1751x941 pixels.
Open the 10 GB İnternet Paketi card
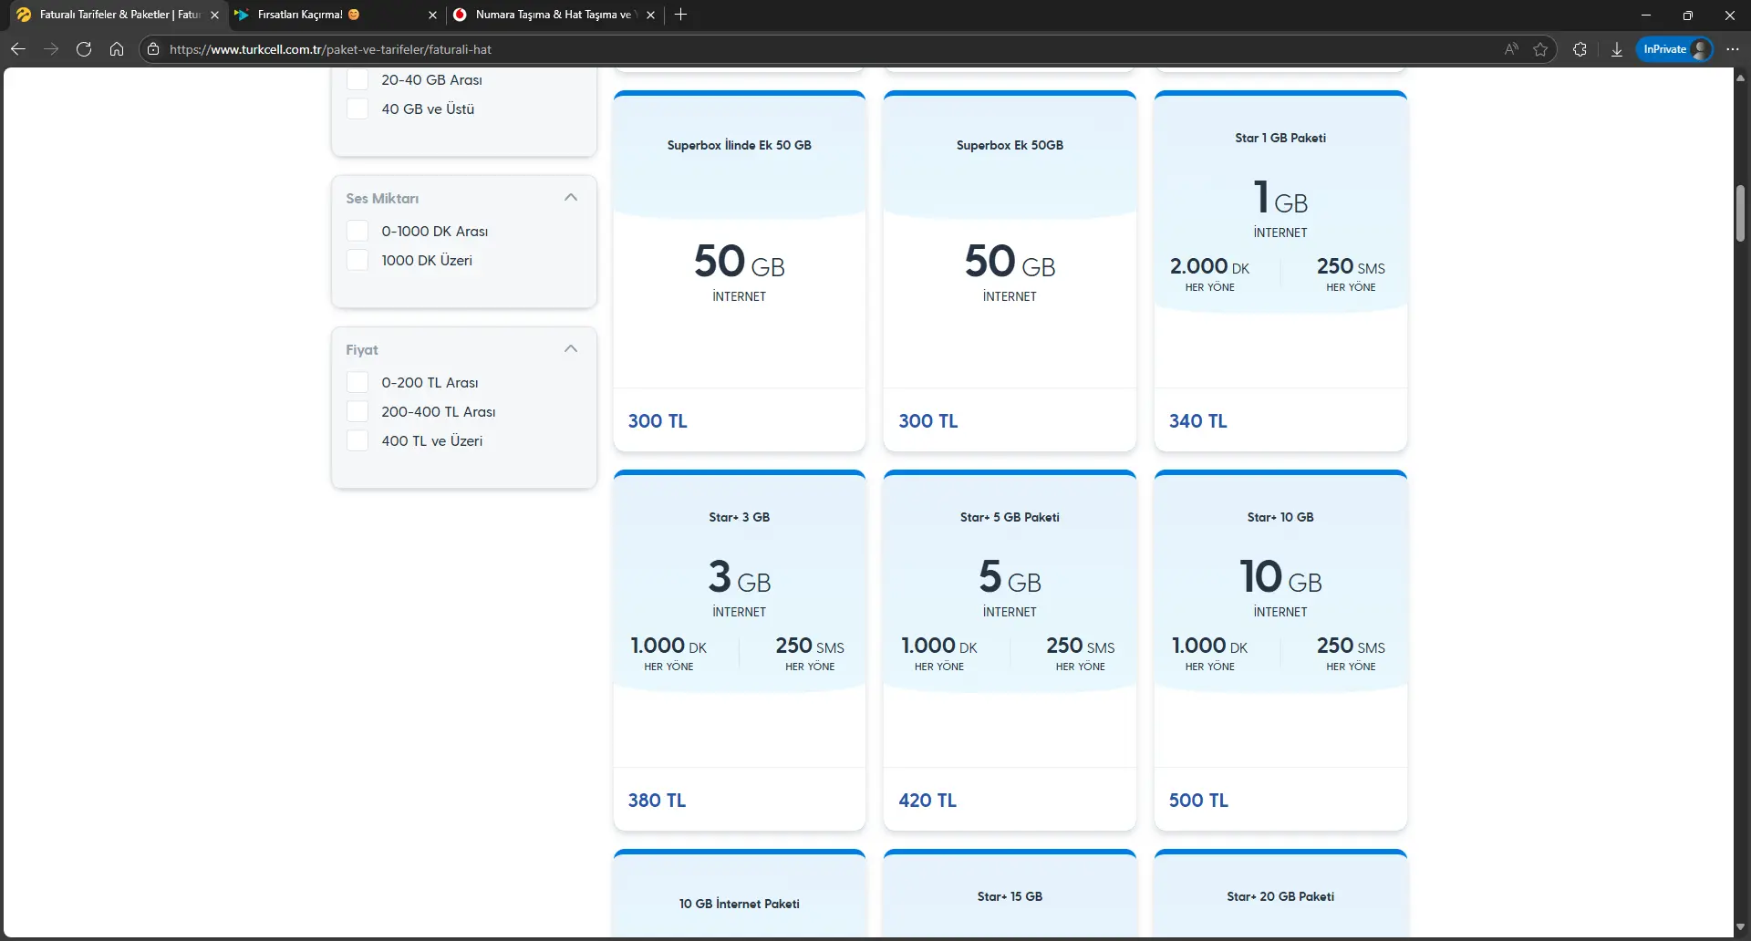[739, 894]
